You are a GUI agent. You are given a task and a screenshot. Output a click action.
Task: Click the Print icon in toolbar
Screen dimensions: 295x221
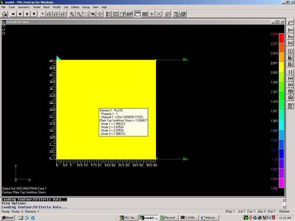tap(183, 14)
